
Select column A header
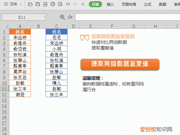coord(20,26)
